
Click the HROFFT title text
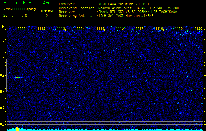click(20, 3)
